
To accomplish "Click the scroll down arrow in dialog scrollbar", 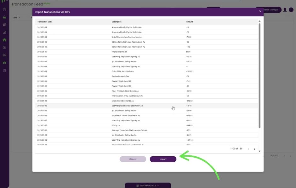I will [259, 151].
